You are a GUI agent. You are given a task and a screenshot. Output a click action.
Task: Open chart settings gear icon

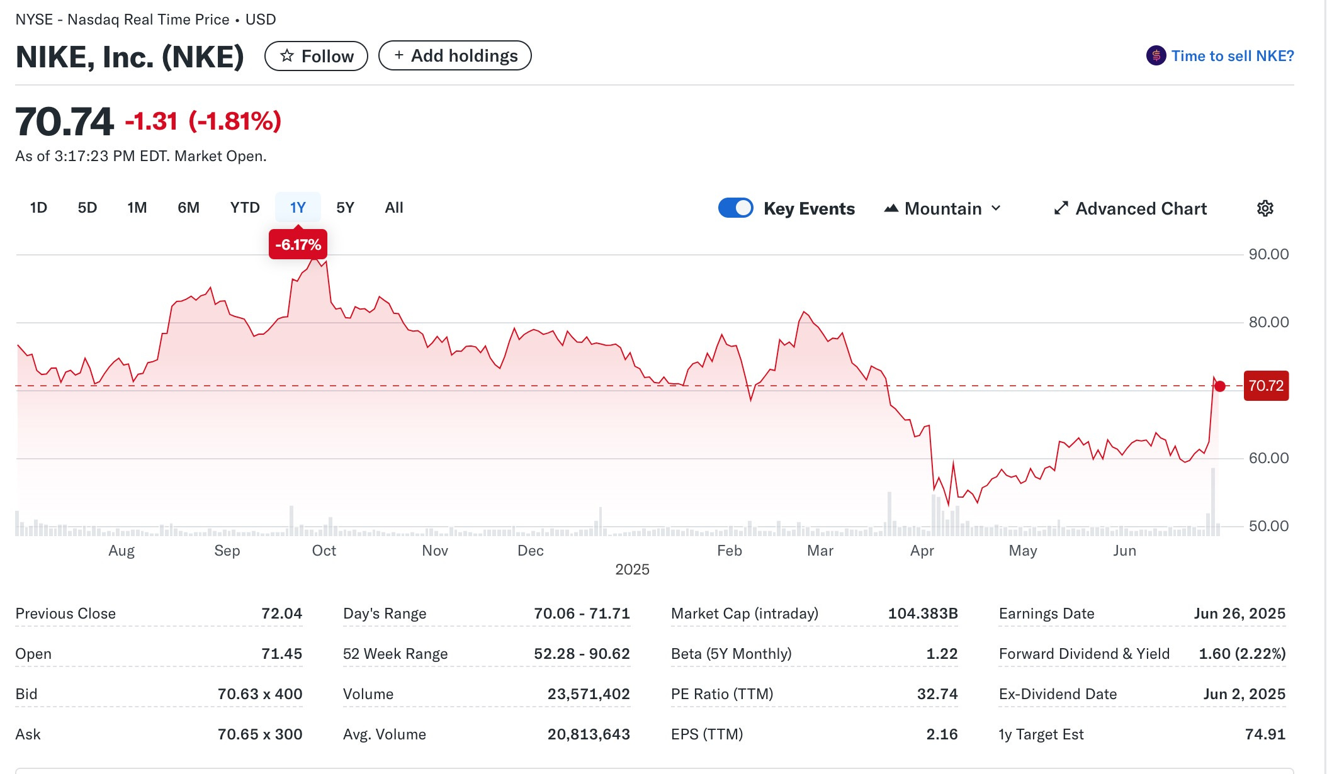pos(1265,208)
